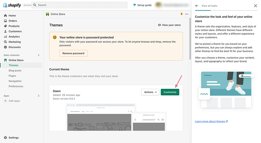Click the Analytics bar chart icon

click(6, 37)
